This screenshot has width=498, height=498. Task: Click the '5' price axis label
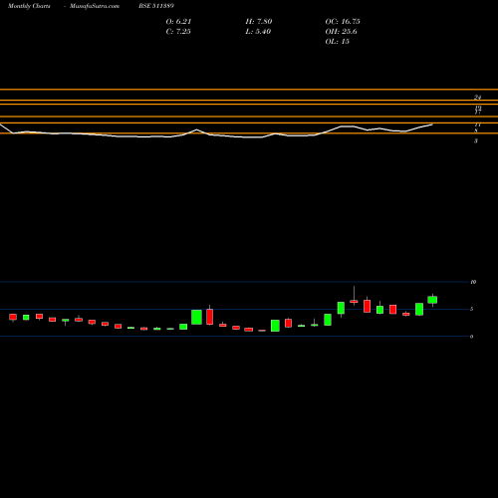tap(471, 309)
